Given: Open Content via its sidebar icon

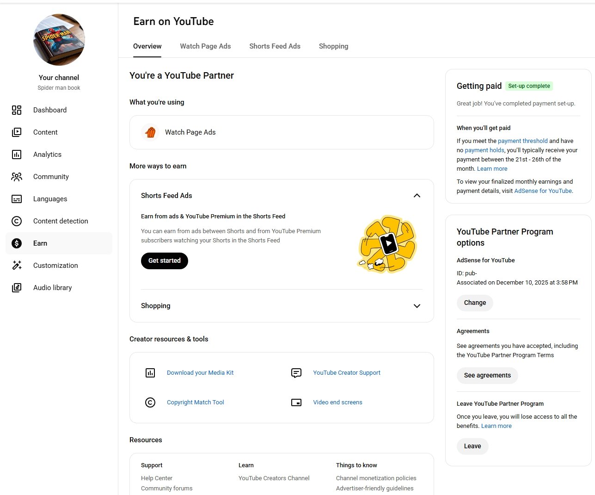Looking at the screenshot, I should (17, 132).
